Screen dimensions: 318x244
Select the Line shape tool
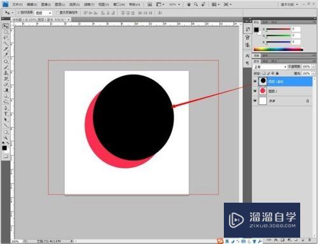point(6,125)
